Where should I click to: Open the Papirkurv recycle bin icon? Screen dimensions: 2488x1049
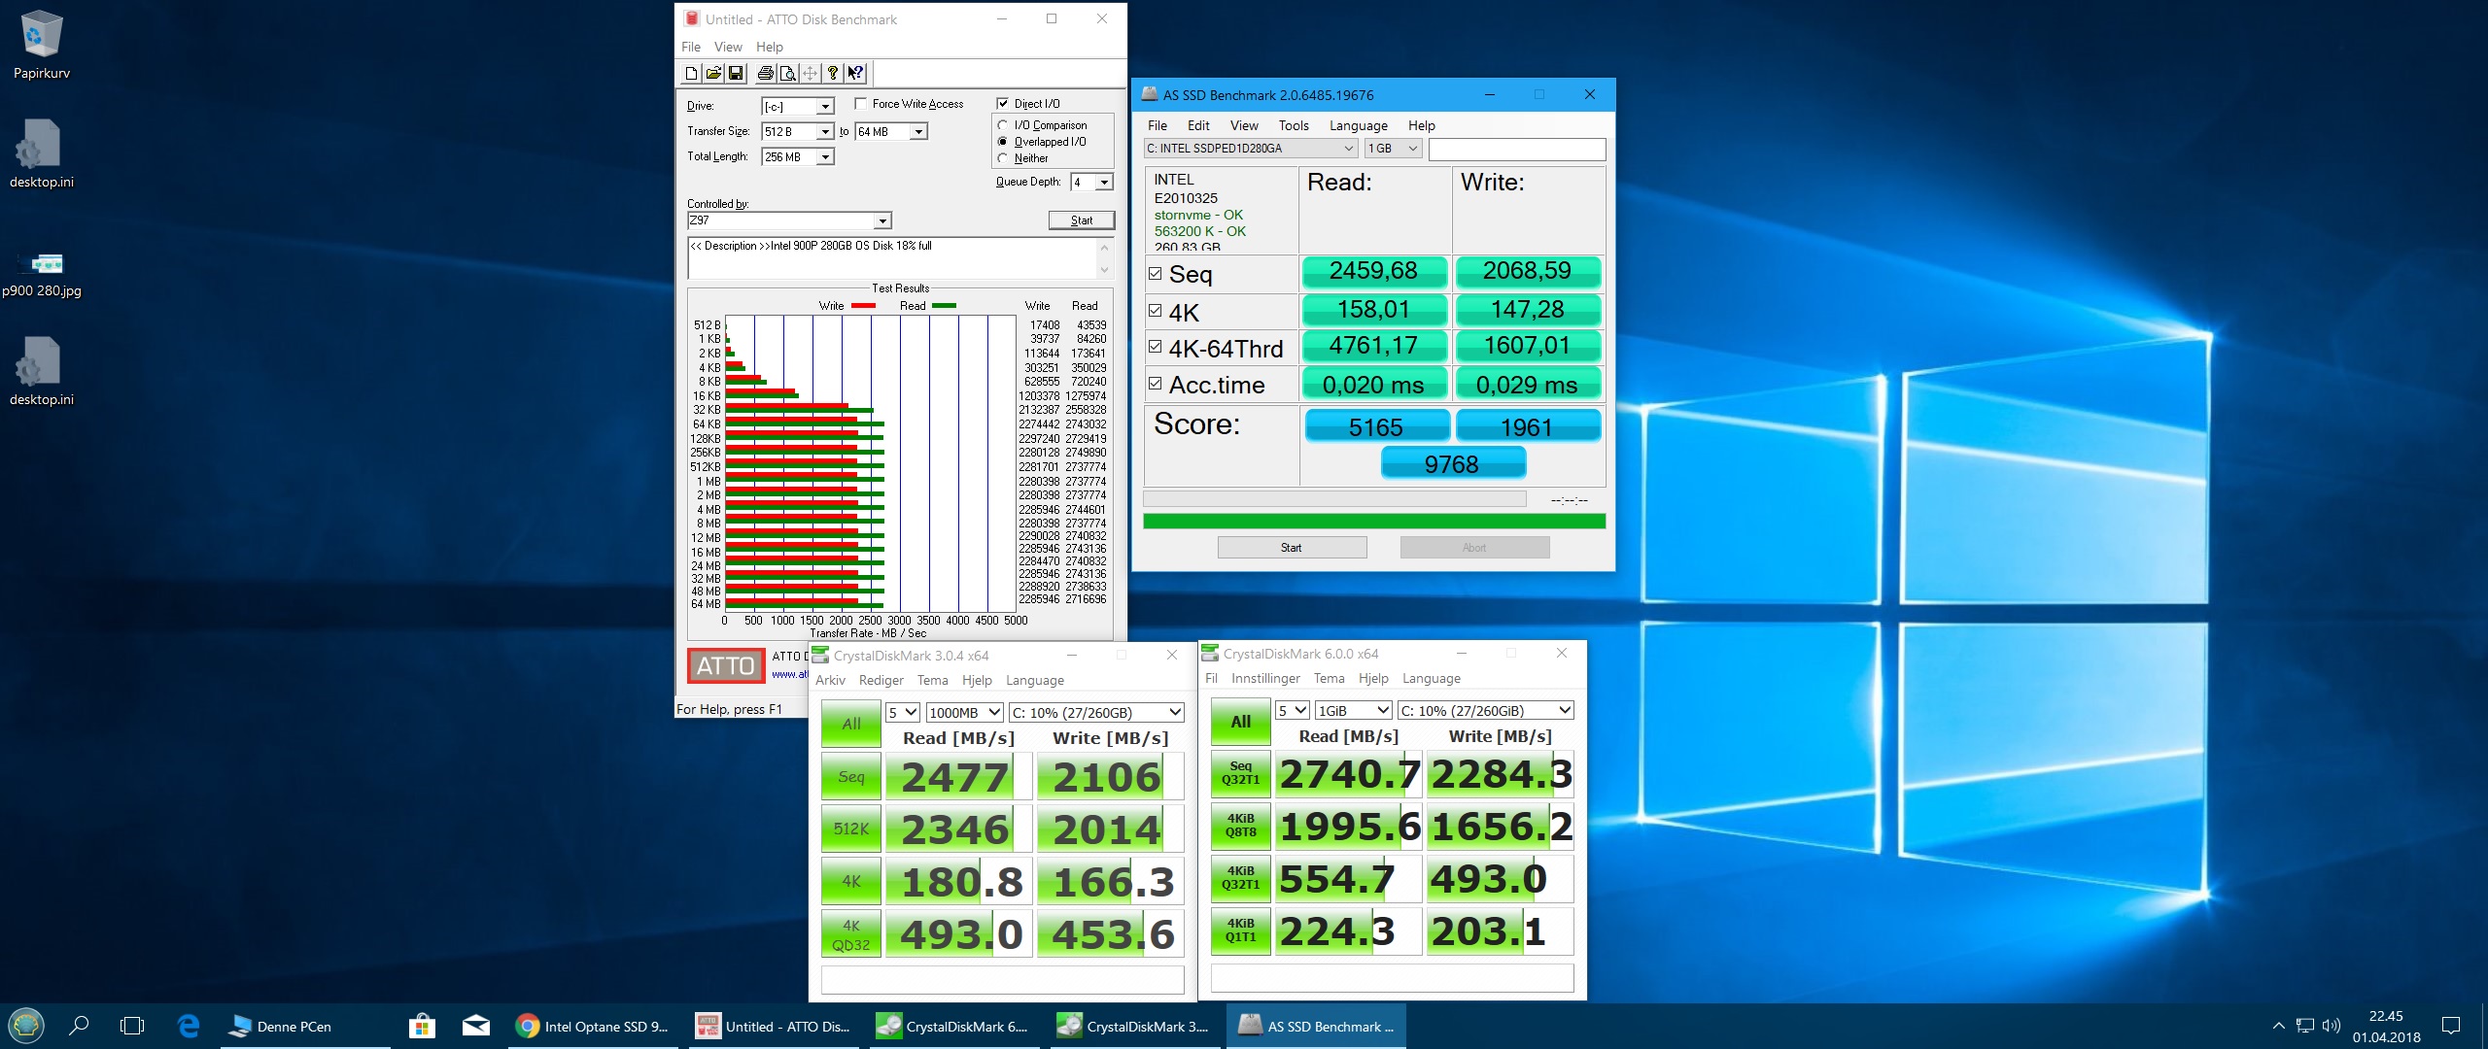coord(41,45)
